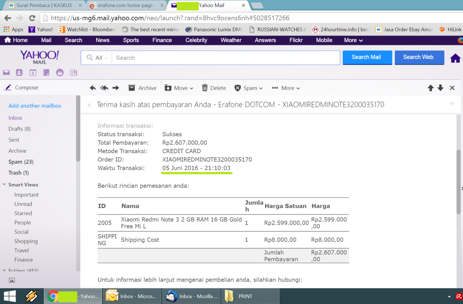463x304 pixels.
Task: Open the Contacts icon in the Yahoo Mail icon row
Action: pos(20,73)
